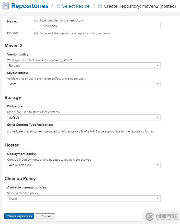Go to Select Recipe breadcrumb
This screenshot has width=180, height=224.
76,6
